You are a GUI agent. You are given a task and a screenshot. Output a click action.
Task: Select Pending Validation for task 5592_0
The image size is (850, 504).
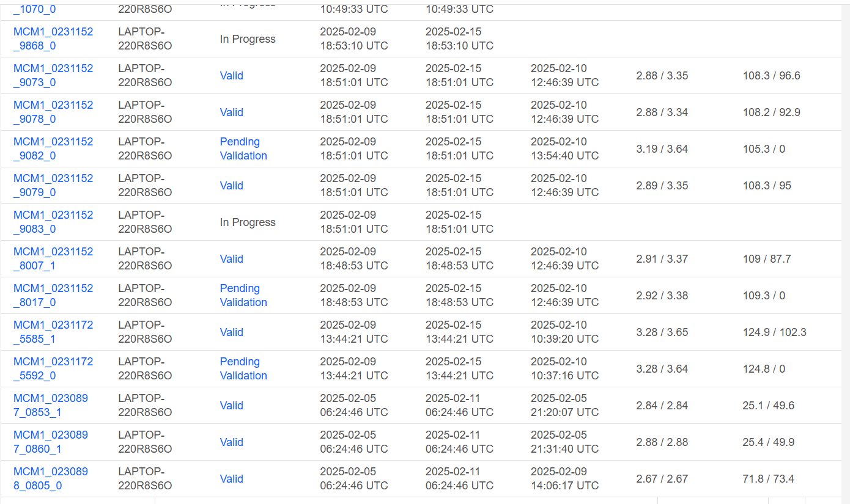pyautogui.click(x=243, y=368)
